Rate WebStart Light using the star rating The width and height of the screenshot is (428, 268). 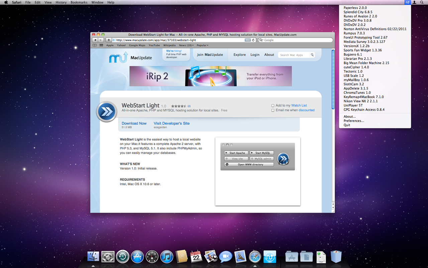click(180, 105)
